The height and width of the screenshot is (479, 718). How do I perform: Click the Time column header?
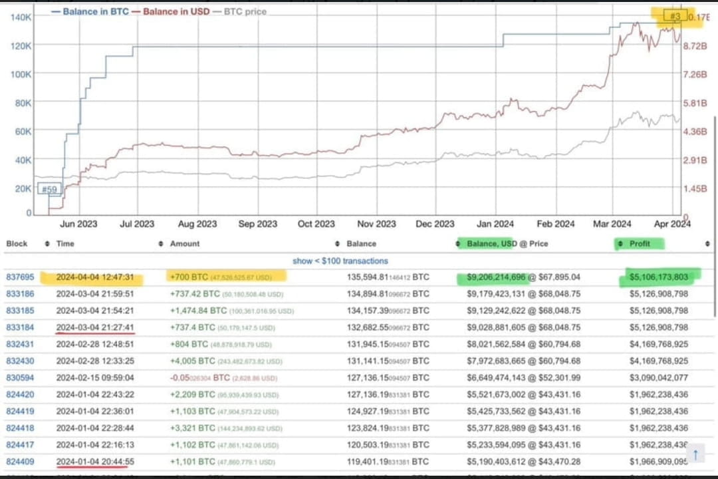point(65,244)
